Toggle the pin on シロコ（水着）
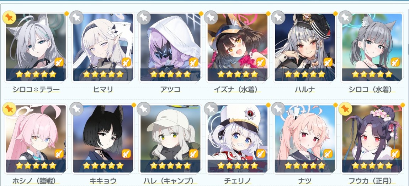Image resolution: width=409 pixels, height=186 pixels. [345, 18]
